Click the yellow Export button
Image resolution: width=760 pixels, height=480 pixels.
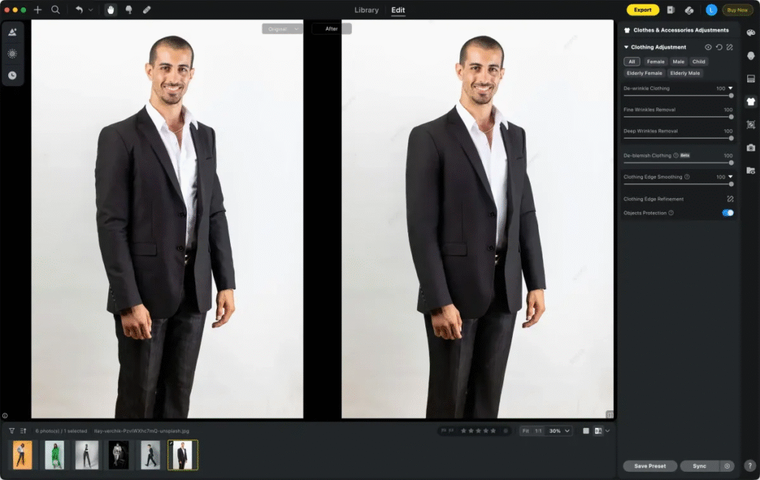coord(643,10)
